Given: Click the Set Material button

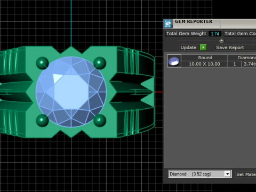Looking at the screenshot, I should pos(246,174).
